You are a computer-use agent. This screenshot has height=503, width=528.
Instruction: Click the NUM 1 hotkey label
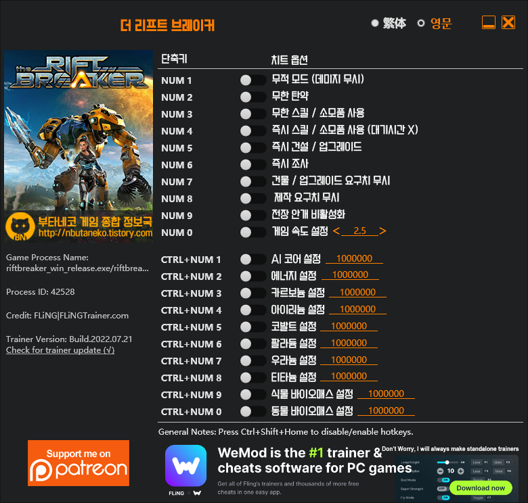click(177, 80)
